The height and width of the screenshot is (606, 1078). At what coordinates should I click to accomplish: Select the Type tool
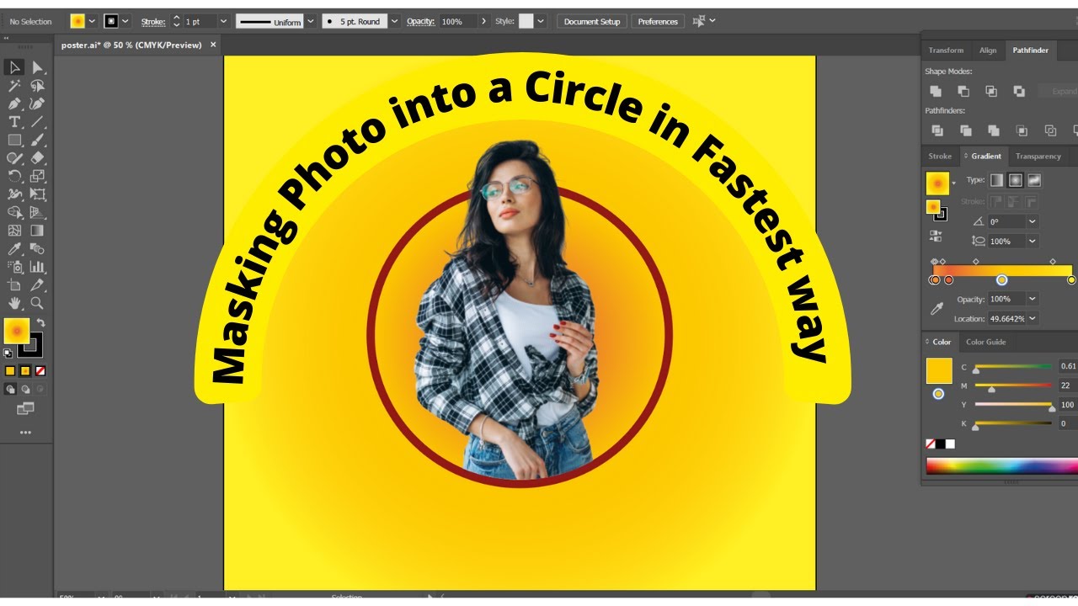pyautogui.click(x=14, y=122)
